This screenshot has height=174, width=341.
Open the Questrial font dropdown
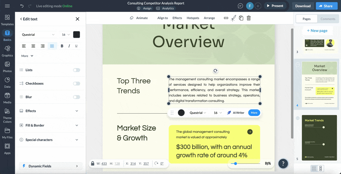[x=38, y=34]
